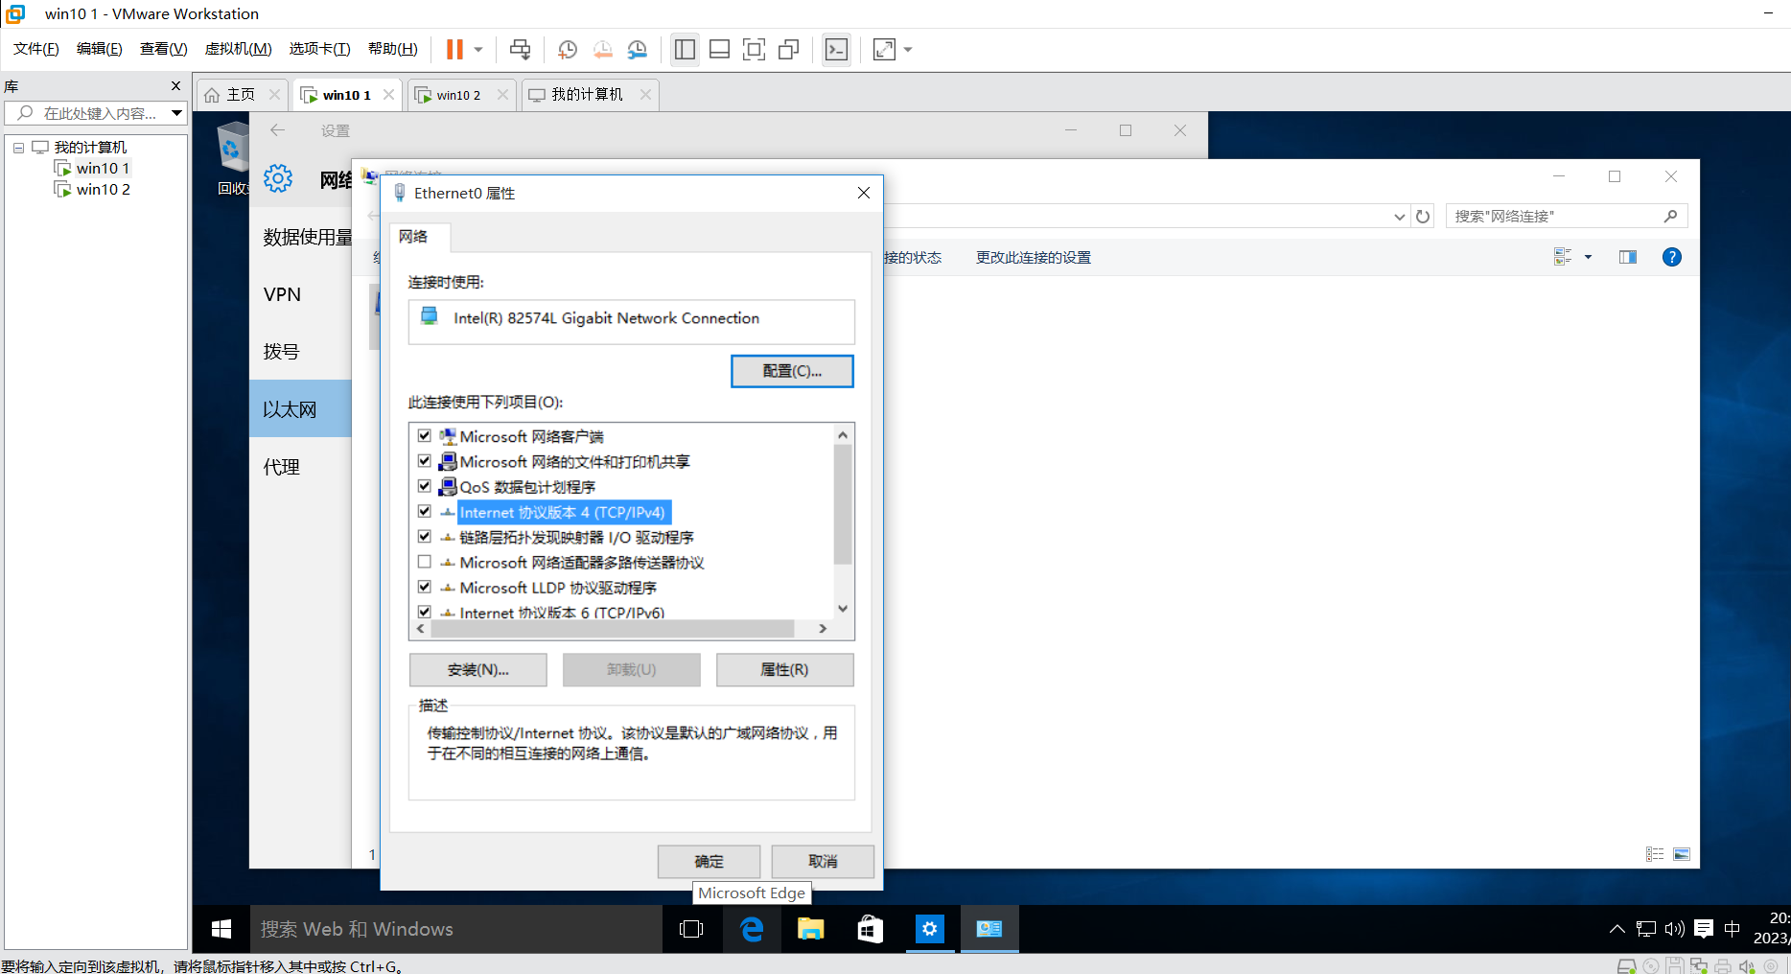Open the action center notification icon
1791x974 pixels.
1704,929
